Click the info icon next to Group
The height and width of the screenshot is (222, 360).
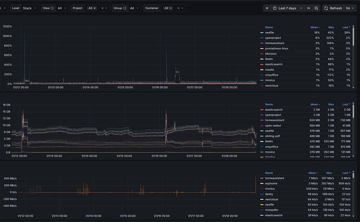tap(125, 8)
